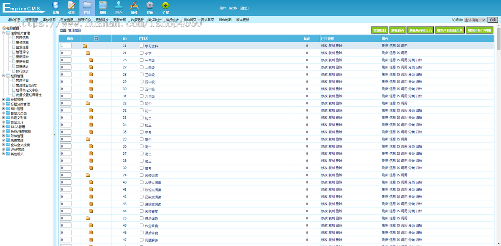Click the 学习资料 folder icon in the table

click(85, 46)
